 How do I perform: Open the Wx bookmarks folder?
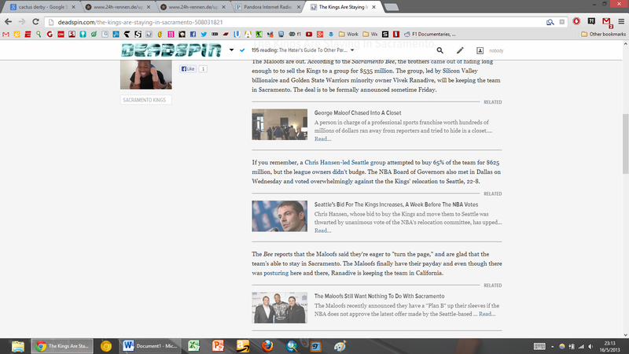pyautogui.click(x=370, y=34)
